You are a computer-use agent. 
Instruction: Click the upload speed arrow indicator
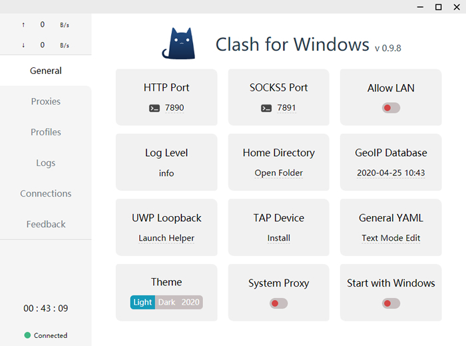24,25
